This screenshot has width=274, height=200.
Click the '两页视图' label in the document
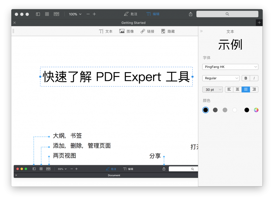point(64,156)
